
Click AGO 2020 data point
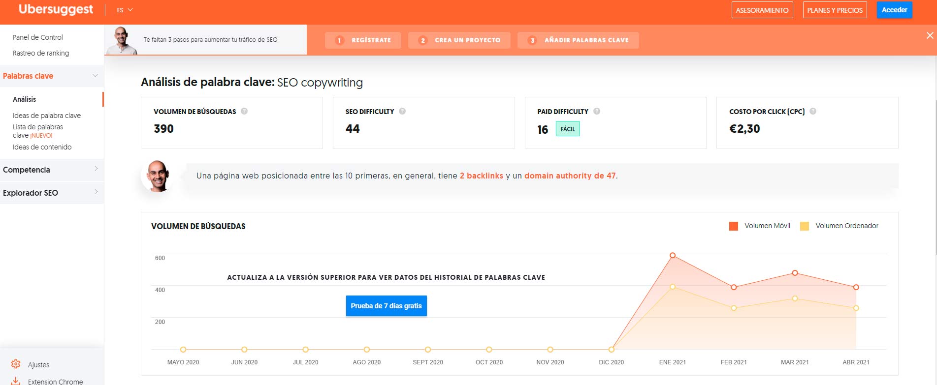point(367,350)
